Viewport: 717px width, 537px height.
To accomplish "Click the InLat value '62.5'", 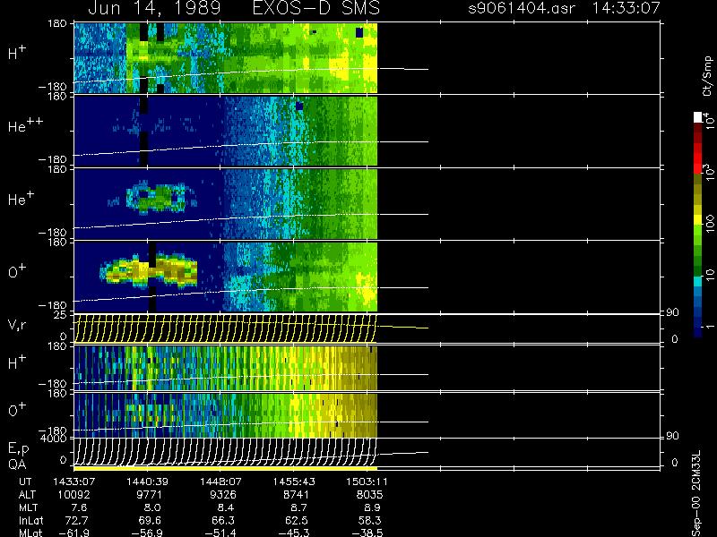I will coord(297,521).
